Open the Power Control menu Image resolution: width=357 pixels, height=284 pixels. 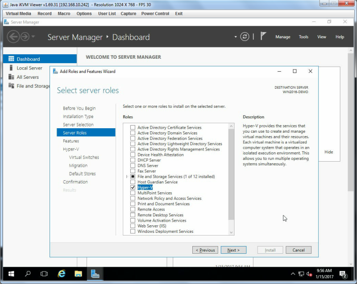pyautogui.click(x=155, y=14)
